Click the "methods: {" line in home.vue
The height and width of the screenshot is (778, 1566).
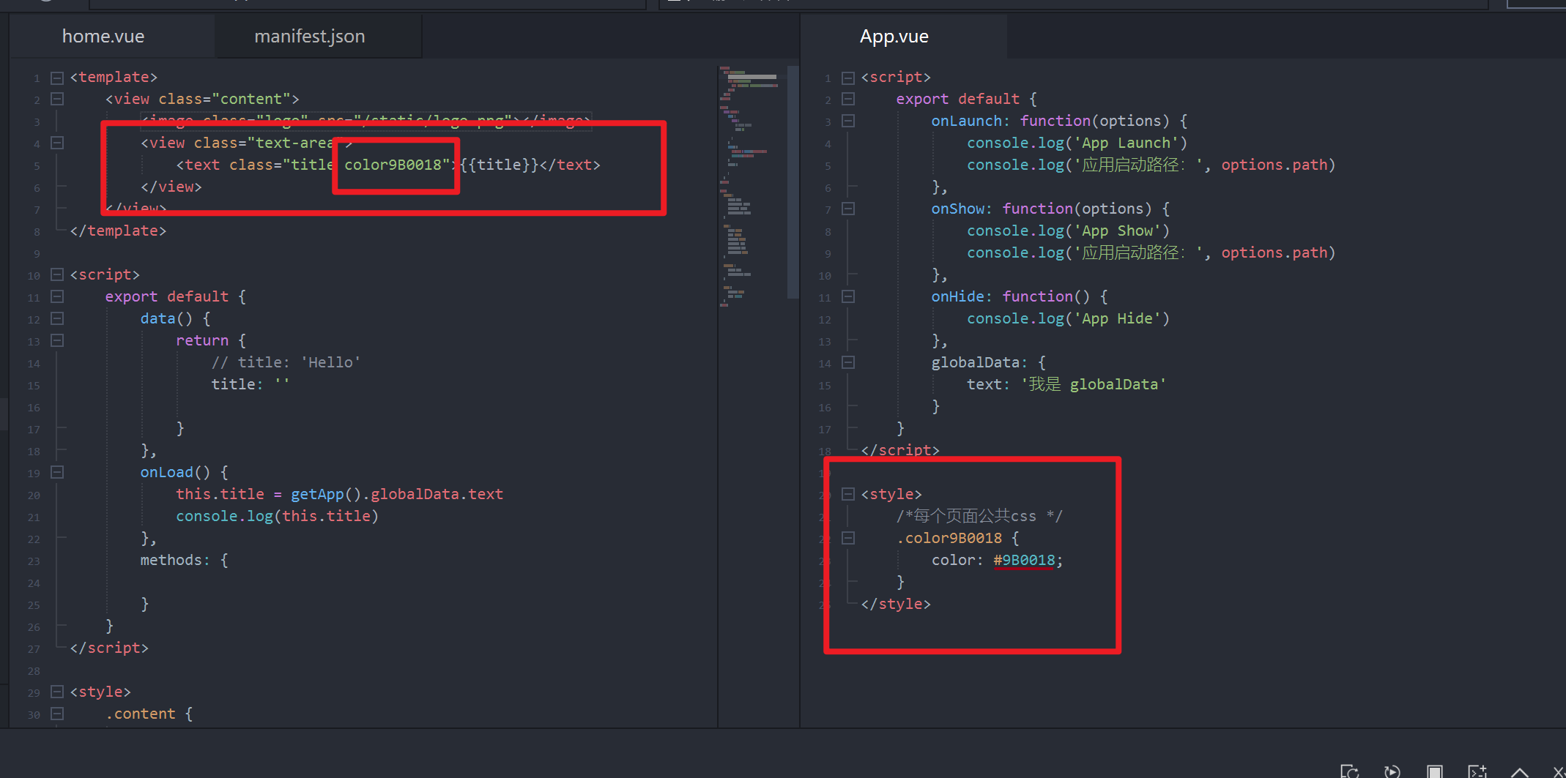click(x=185, y=560)
